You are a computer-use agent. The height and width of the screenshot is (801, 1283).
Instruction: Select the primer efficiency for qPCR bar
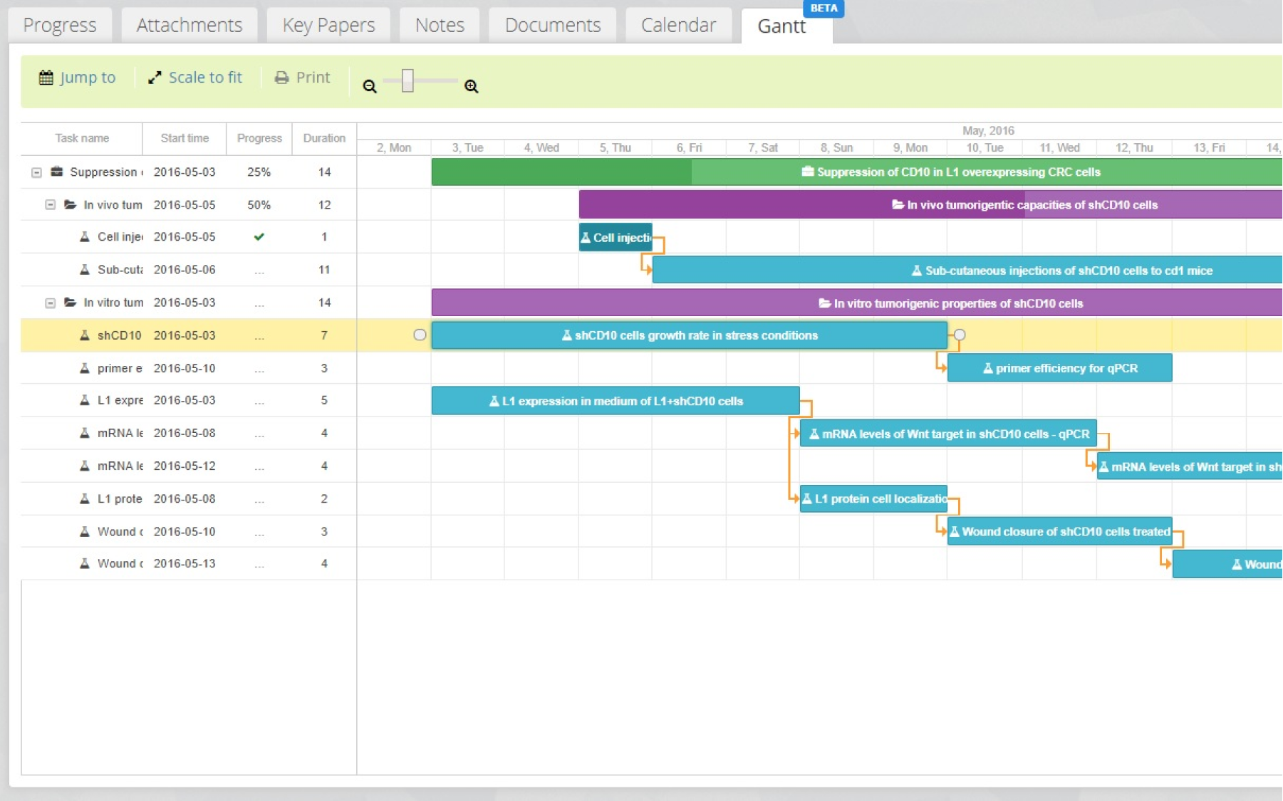[x=1059, y=368]
